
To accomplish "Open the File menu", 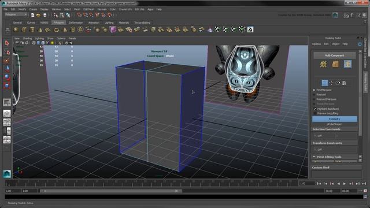I will [x=5, y=9].
